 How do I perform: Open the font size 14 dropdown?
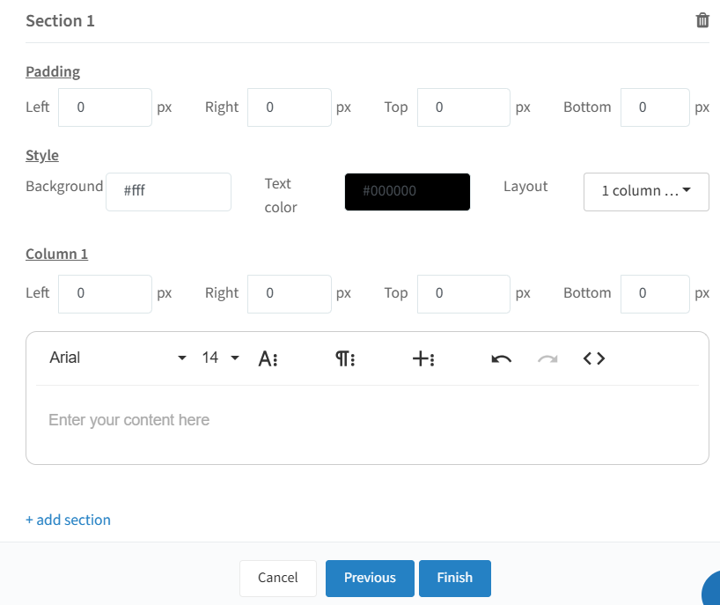pos(221,358)
